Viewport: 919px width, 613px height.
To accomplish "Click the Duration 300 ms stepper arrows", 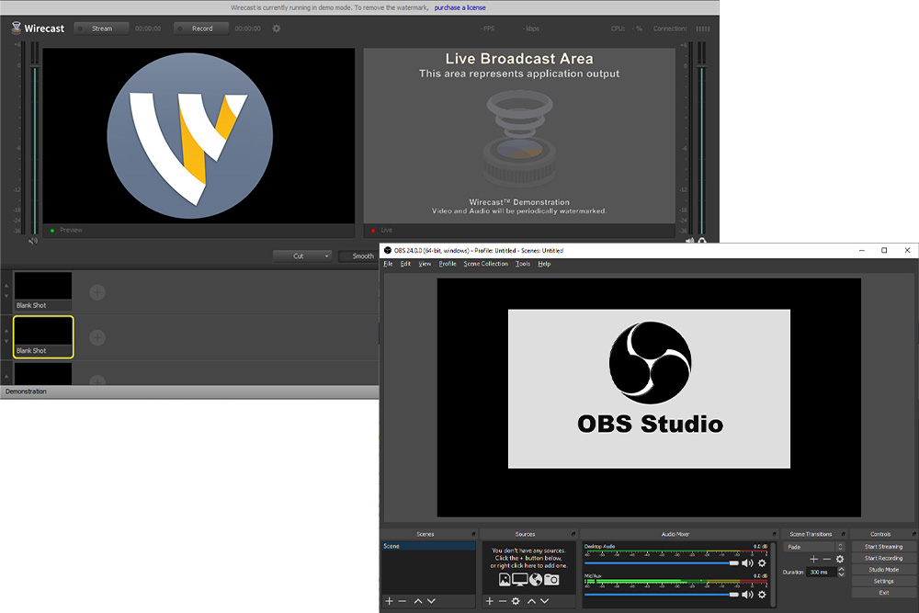I will (841, 572).
